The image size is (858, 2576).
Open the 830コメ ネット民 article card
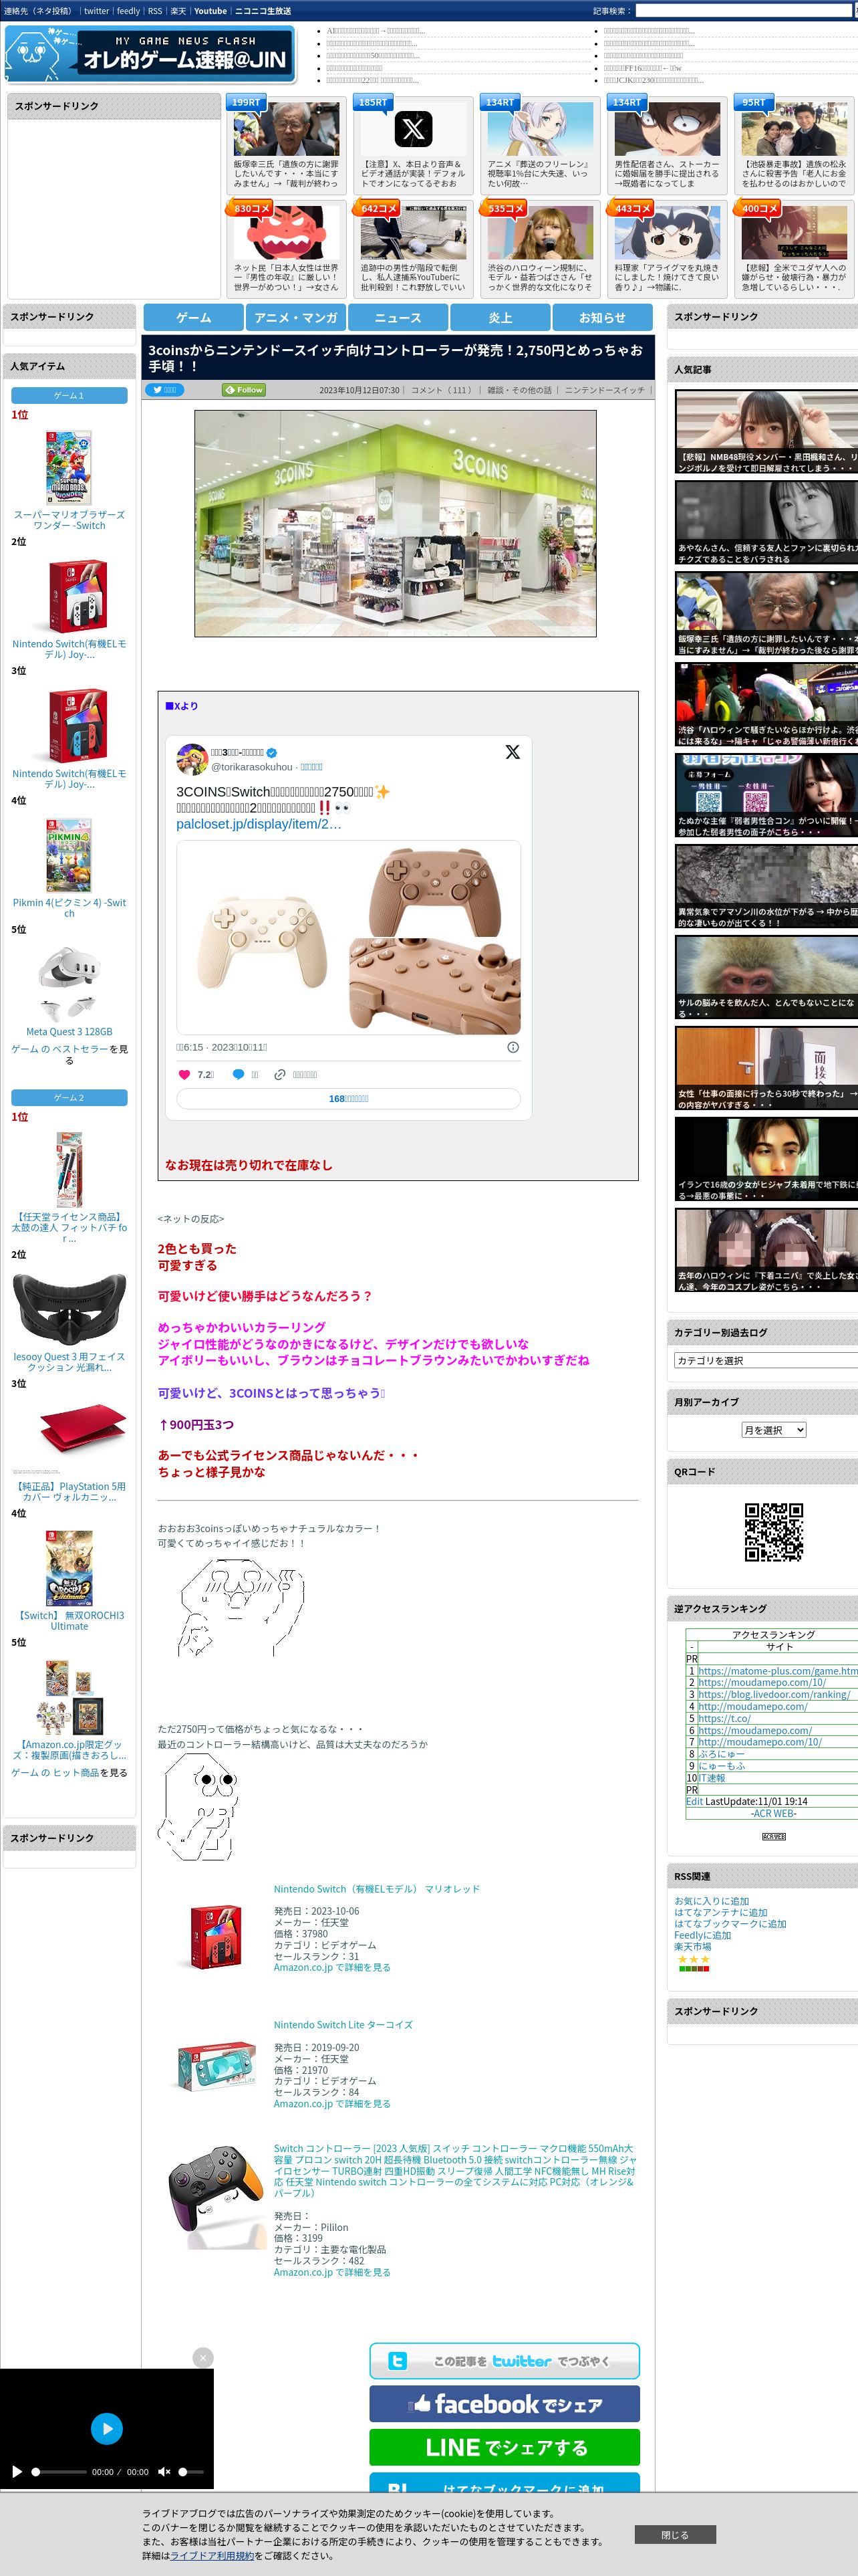click(287, 248)
